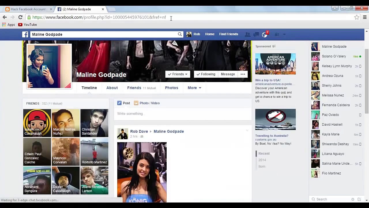
Task: Click Rob Dave name in post
Action: (x=139, y=131)
